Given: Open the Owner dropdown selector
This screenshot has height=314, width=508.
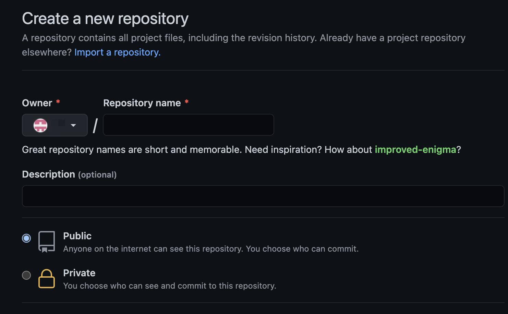Looking at the screenshot, I should coord(55,125).
